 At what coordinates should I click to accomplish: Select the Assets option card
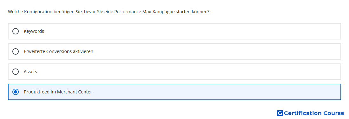(174, 72)
